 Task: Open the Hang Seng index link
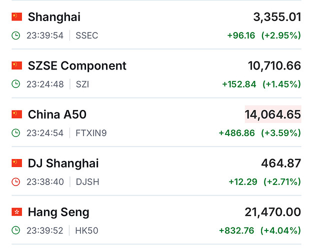[58, 212]
